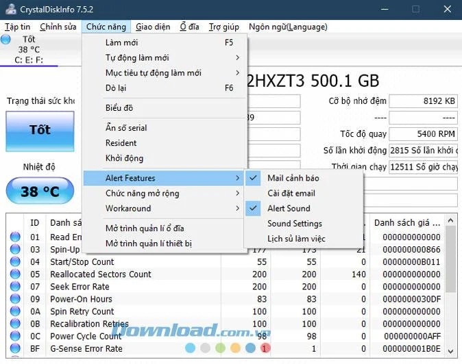This screenshot has height=364, width=462.
Task: Click the attribute list scrollbar thumb
Action: tap(450, 259)
